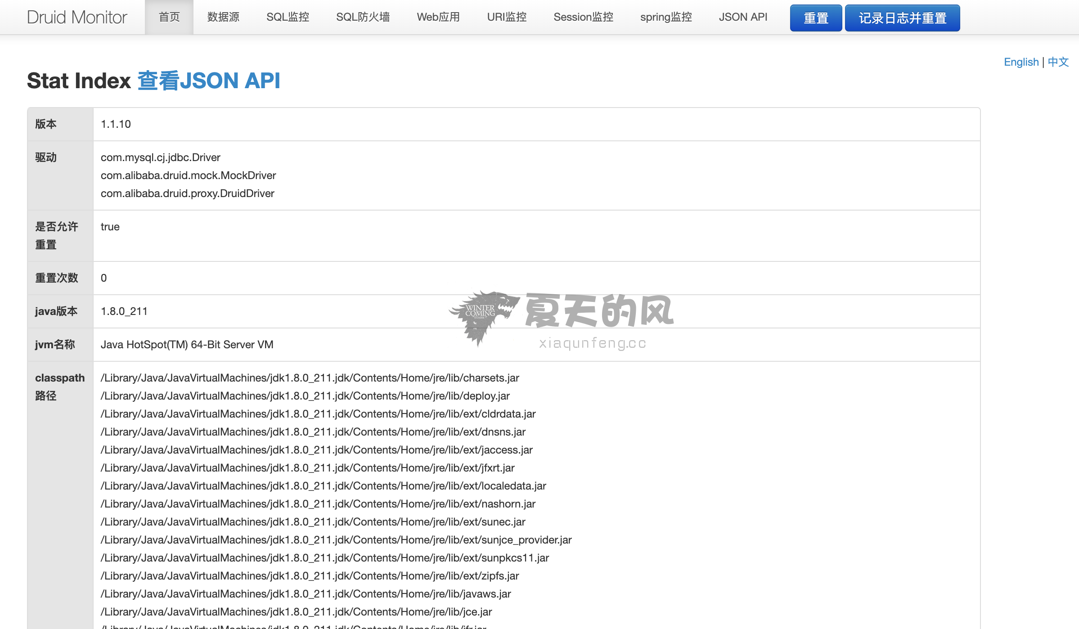Click com.alibaba.druid.mock.MockDriver entry
The width and height of the screenshot is (1079, 629).
pos(189,175)
